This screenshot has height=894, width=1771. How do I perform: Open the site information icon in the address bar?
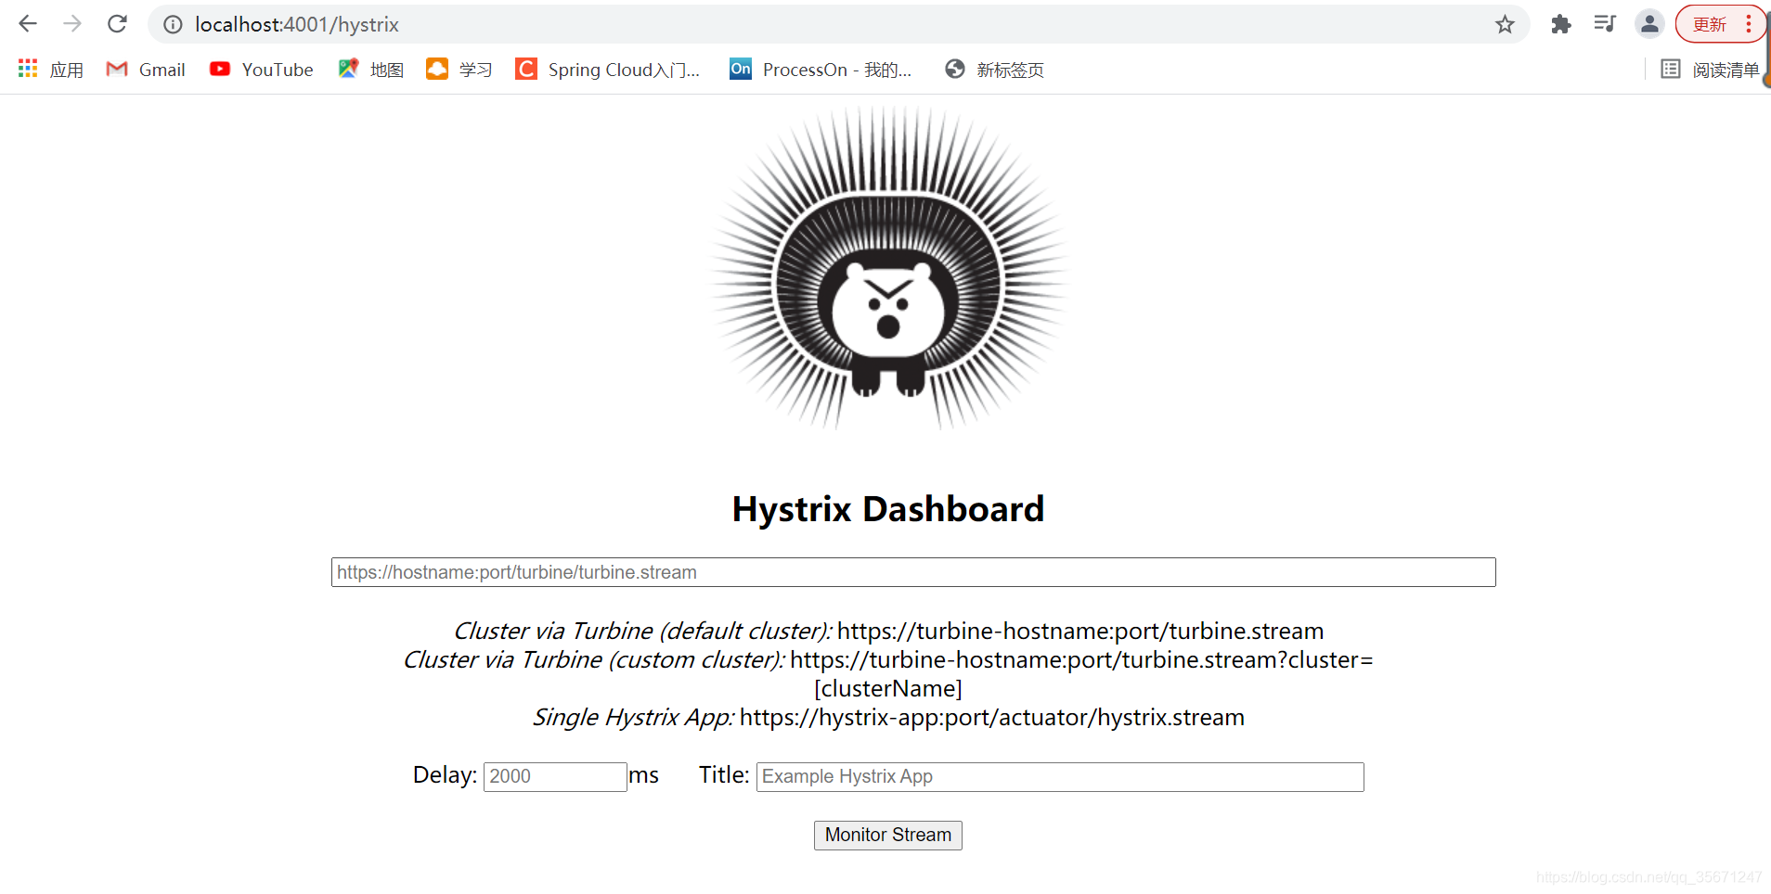173,25
